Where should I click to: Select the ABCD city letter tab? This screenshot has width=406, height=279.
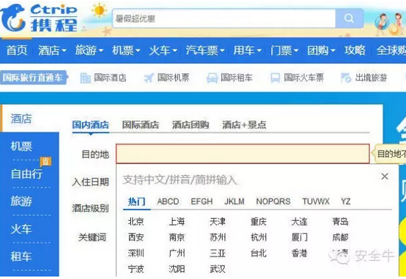(x=168, y=201)
